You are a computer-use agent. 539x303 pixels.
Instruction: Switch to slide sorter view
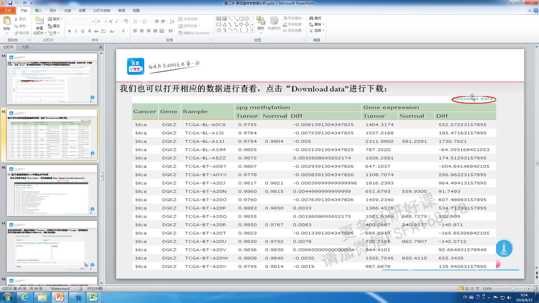pyautogui.click(x=467, y=288)
